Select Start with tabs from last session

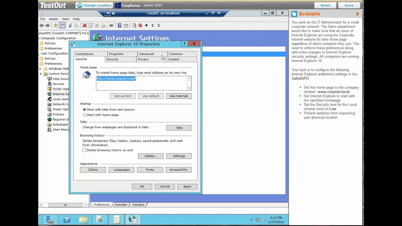[x=109, y=110]
